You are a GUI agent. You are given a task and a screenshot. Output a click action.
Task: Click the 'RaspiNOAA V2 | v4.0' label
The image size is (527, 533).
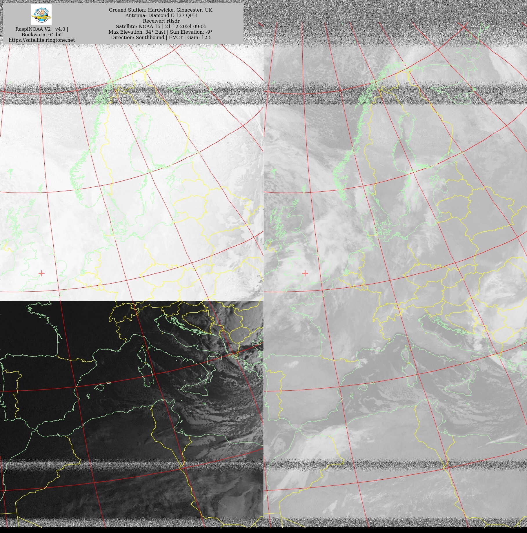click(42, 29)
